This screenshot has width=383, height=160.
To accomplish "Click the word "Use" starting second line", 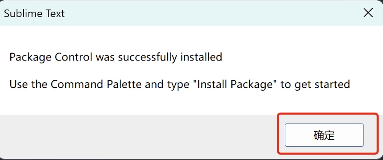I will (x=19, y=84).
